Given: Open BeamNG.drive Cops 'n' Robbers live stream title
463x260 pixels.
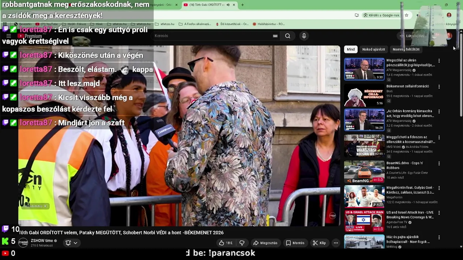Looking at the screenshot, I should pos(405,165).
